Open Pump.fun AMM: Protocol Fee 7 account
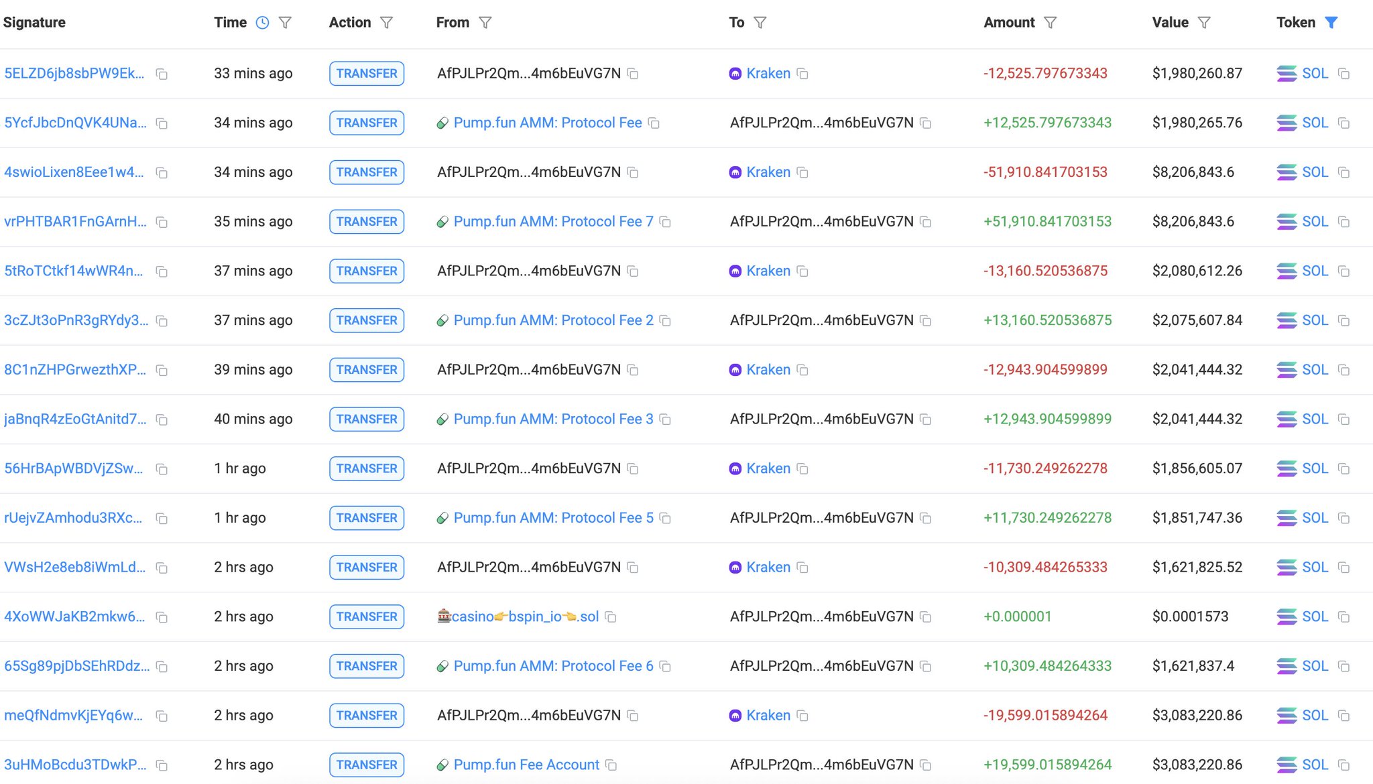Image resolution: width=1373 pixels, height=784 pixels. (553, 221)
